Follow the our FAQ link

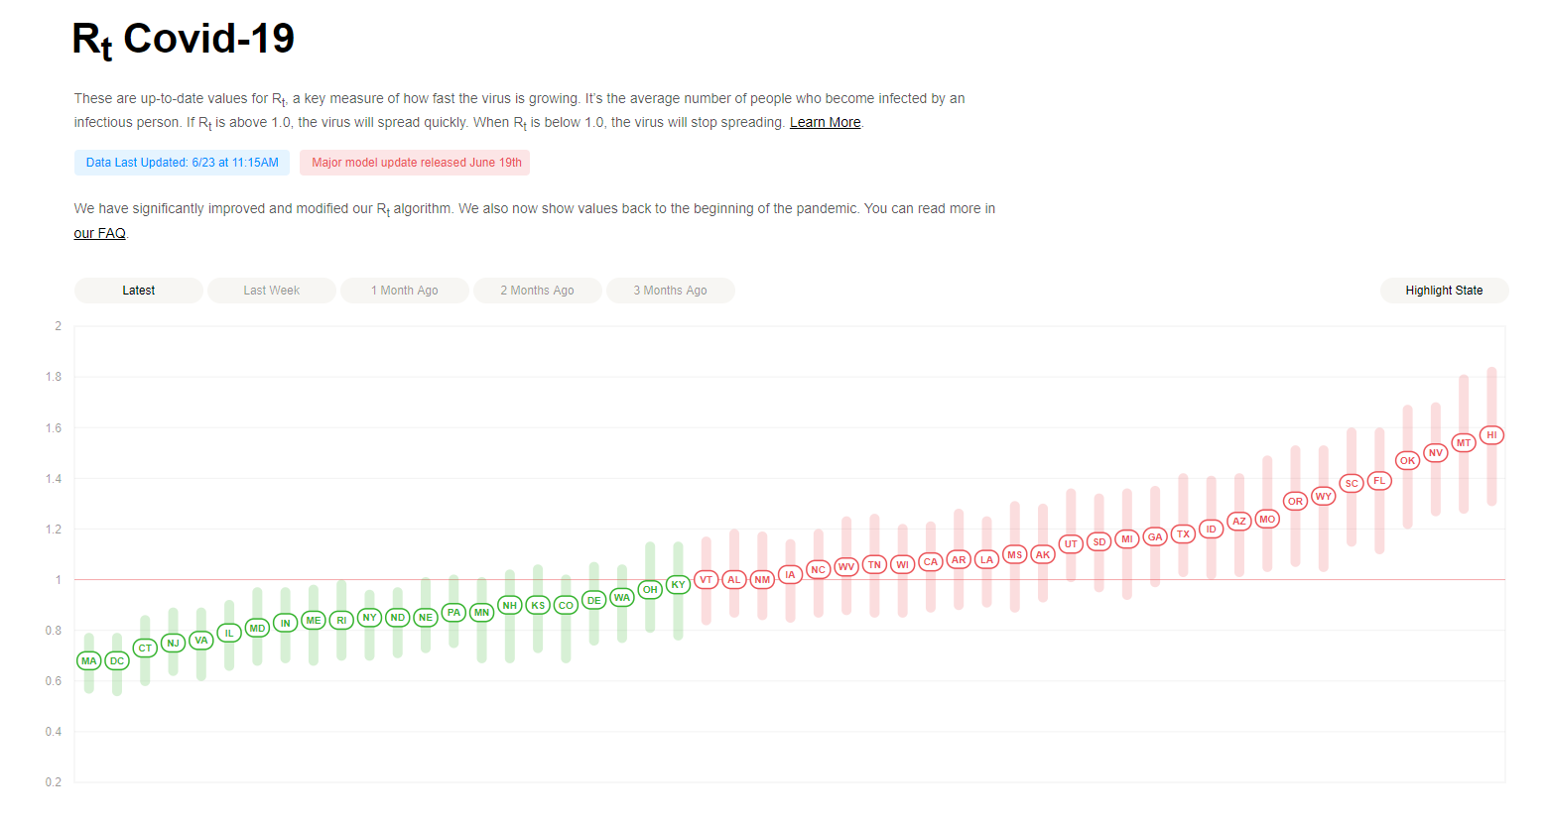[99, 234]
